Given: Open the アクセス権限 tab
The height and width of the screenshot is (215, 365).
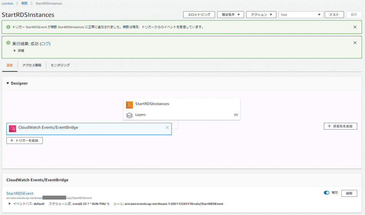Looking at the screenshot, I should coord(32,65).
